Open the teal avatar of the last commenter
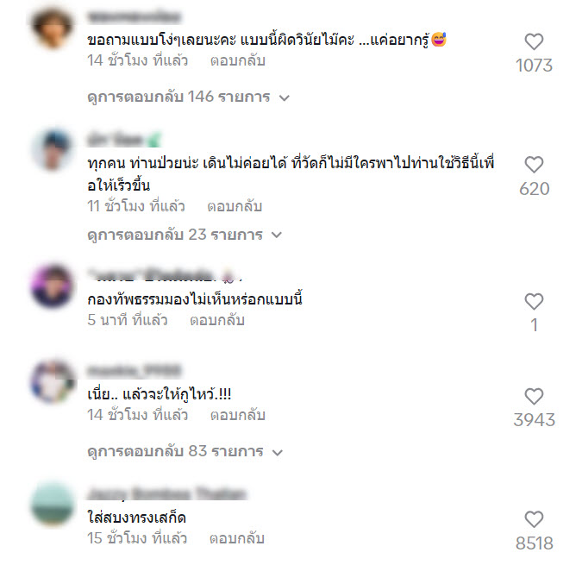Image resolution: width=582 pixels, height=565 pixels. coord(52,504)
